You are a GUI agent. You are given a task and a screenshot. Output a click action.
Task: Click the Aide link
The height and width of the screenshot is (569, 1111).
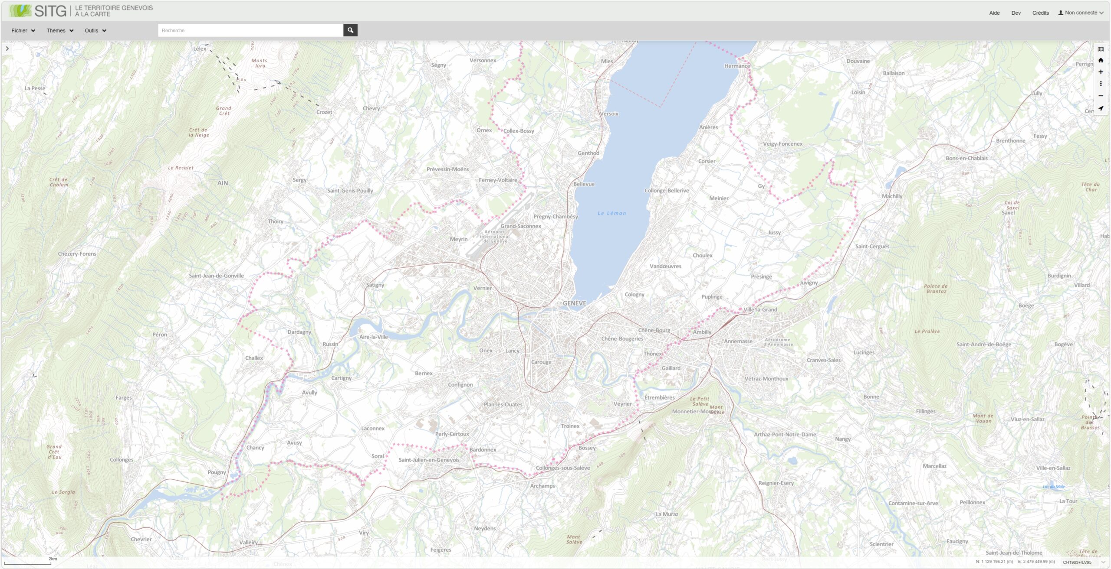coord(994,13)
